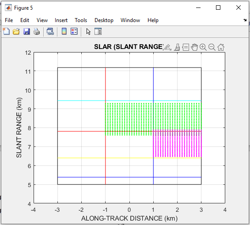The height and width of the screenshot is (225, 250).
Task: Open the Window menu
Action: tap(130, 20)
